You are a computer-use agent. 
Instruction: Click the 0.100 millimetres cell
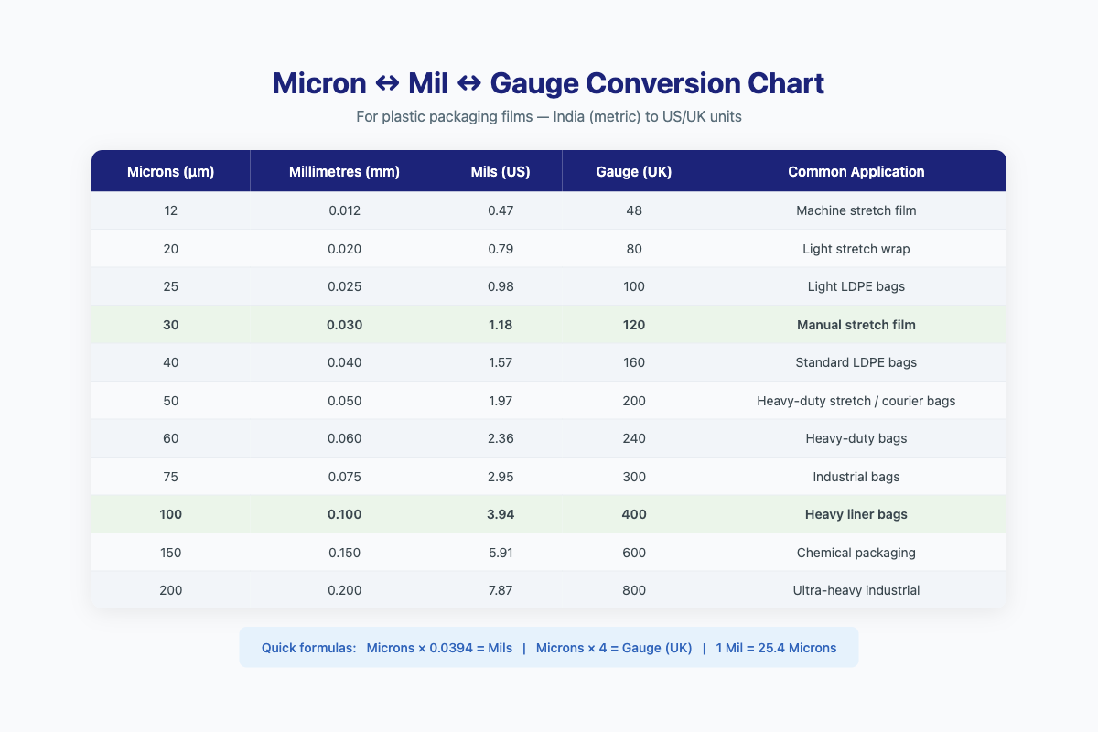pos(344,514)
